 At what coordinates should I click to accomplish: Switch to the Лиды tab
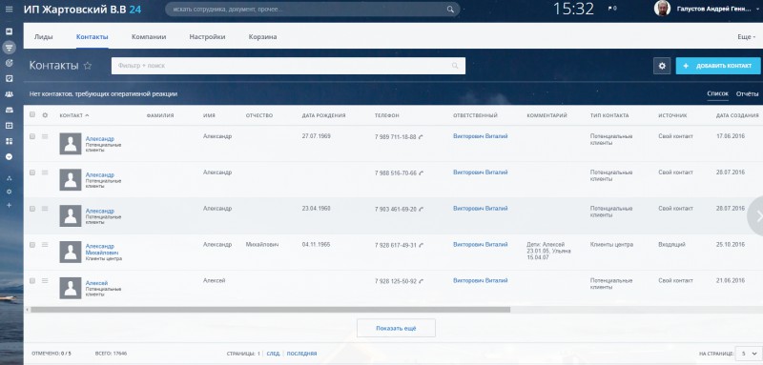[x=43, y=37]
